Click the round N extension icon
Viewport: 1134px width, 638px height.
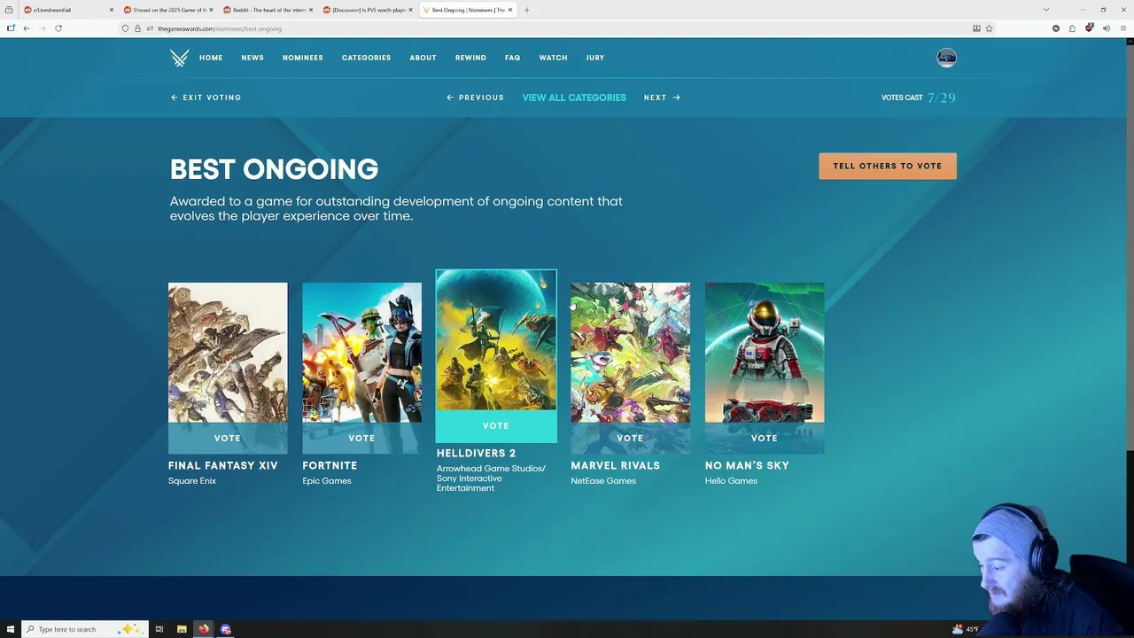(1055, 28)
